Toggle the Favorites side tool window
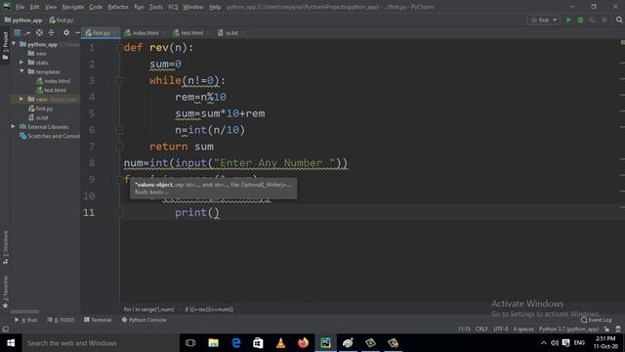The image size is (625, 352). click(x=5, y=291)
